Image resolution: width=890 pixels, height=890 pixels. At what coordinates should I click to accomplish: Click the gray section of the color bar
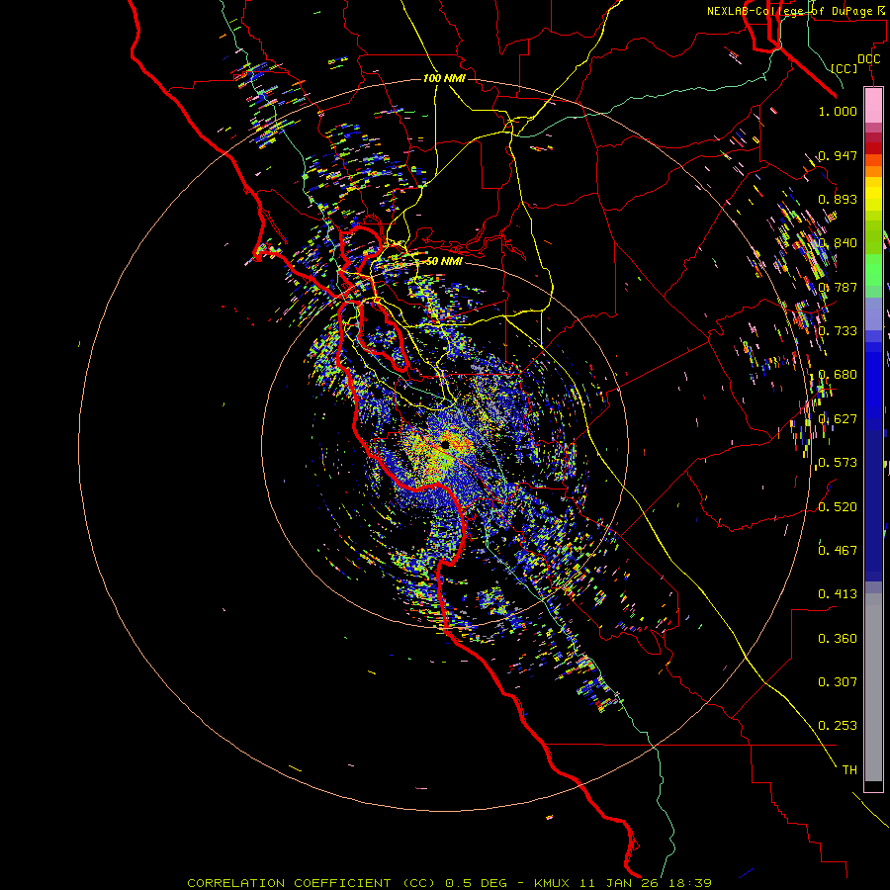[x=873, y=687]
